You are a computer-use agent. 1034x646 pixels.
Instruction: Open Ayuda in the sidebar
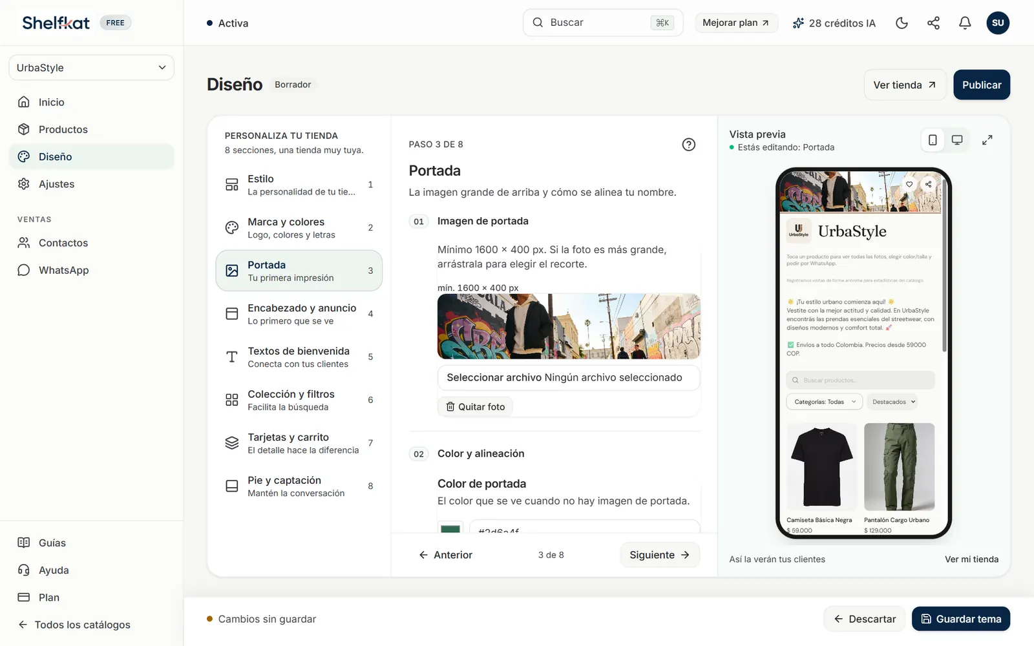[91, 570]
